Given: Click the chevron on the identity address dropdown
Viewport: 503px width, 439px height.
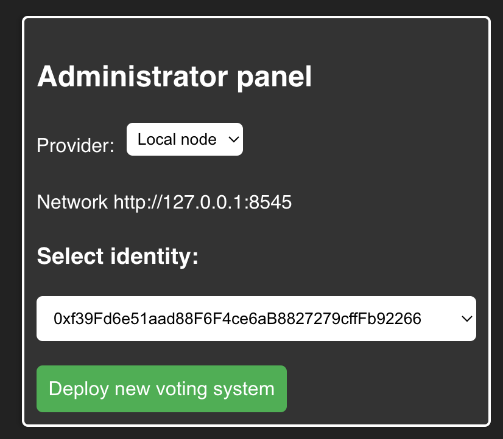Looking at the screenshot, I should pyautogui.click(x=466, y=319).
